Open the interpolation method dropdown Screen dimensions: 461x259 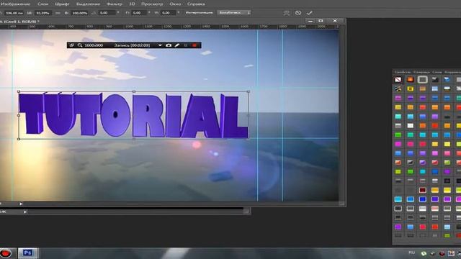point(234,13)
